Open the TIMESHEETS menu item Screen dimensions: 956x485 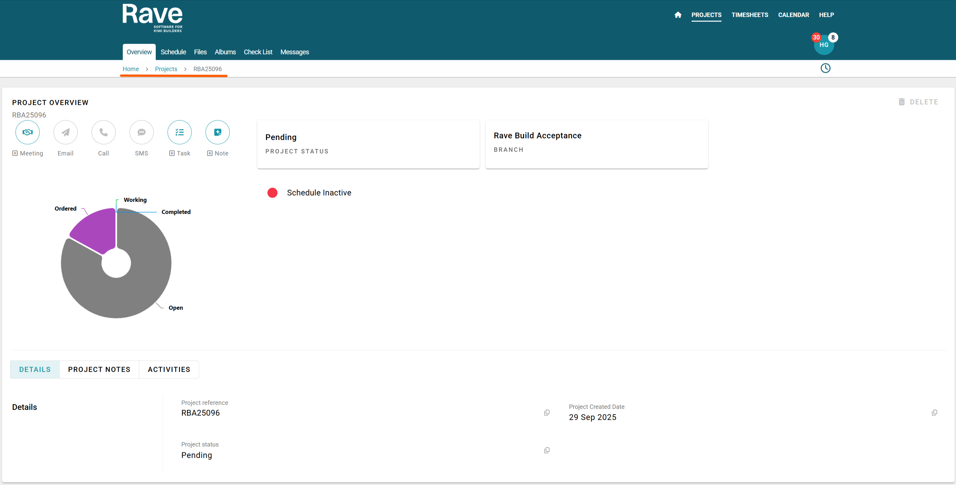[x=749, y=15]
